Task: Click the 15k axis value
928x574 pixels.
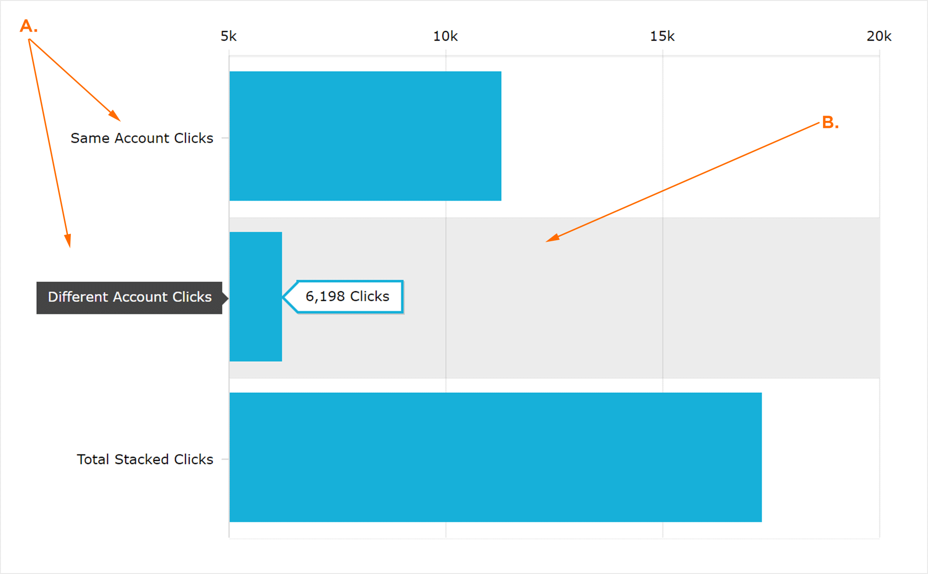Action: pos(662,36)
